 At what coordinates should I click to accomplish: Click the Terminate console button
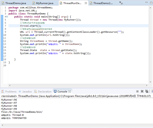tap(137, 91)
